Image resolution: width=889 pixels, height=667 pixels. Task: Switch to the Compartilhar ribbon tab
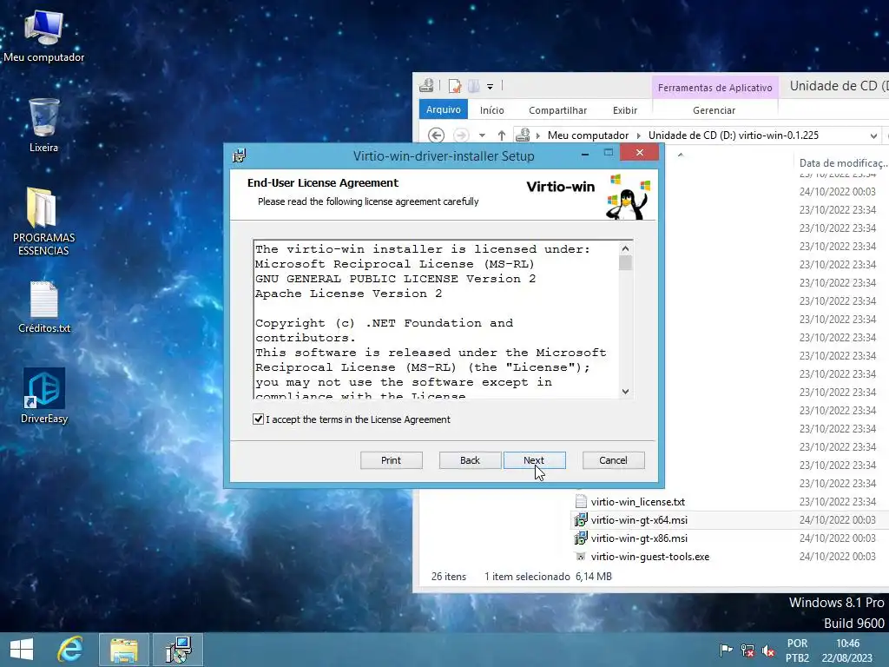(557, 110)
